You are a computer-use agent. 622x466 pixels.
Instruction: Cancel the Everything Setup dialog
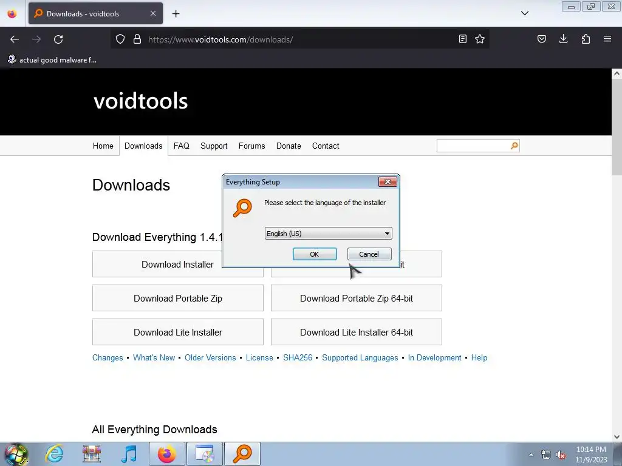pos(369,254)
